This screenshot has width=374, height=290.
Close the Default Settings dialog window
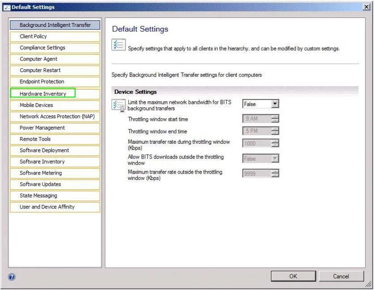click(366, 7)
